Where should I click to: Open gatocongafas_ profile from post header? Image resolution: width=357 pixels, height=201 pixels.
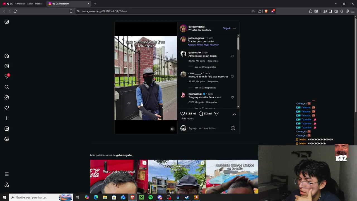pyautogui.click(x=197, y=27)
